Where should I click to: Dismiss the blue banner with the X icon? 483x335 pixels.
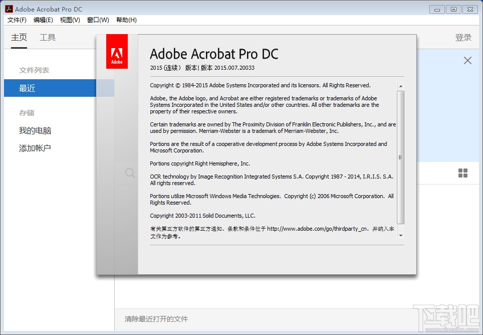(467, 60)
